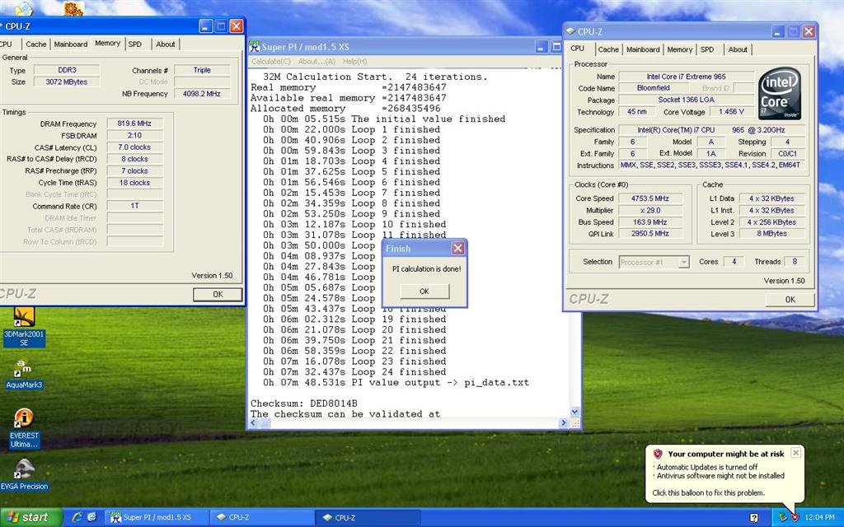Viewport: 844px width, 527px height.
Task: Close the Finish dialog
Action: 457,248
